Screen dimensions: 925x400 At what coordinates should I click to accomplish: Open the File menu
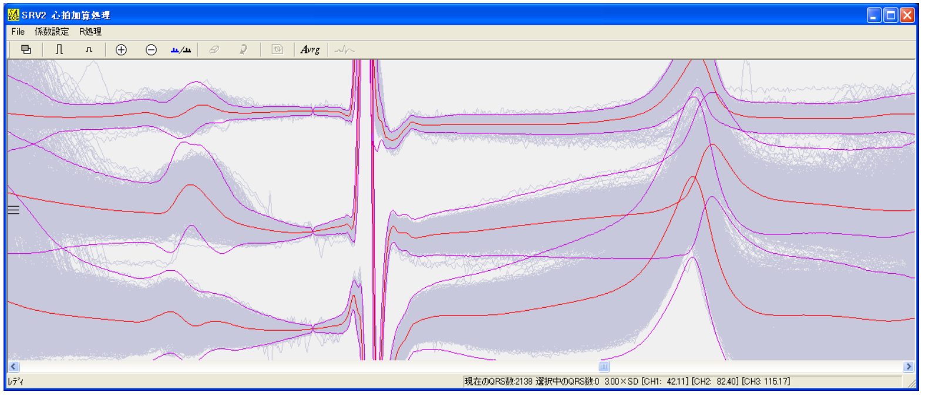18,32
